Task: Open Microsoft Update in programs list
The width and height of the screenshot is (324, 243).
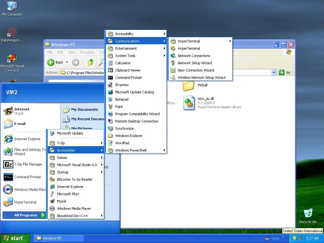Action: pos(76,133)
